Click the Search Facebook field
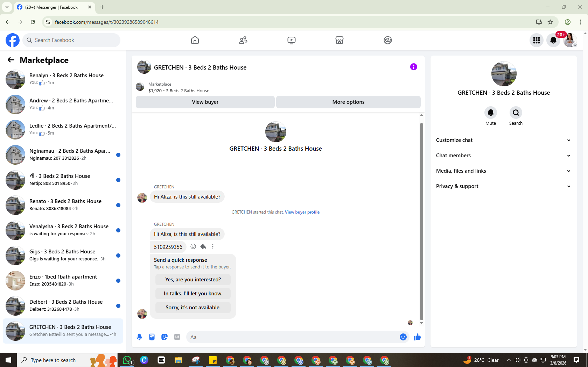Screen dimensions: 588x367 (71, 40)
